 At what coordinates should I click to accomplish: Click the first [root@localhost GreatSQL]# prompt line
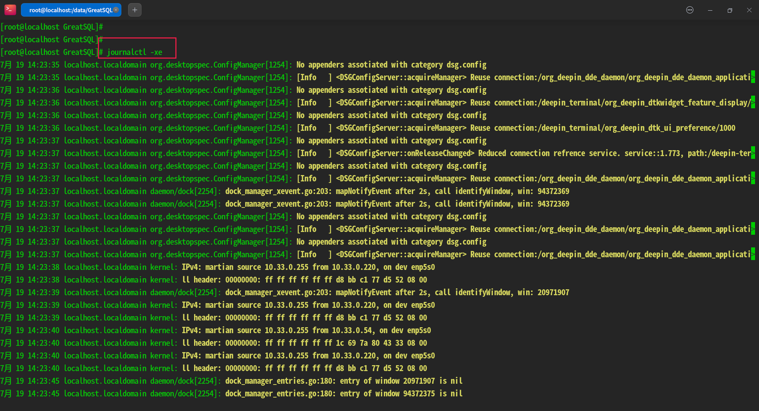pyautogui.click(x=52, y=27)
